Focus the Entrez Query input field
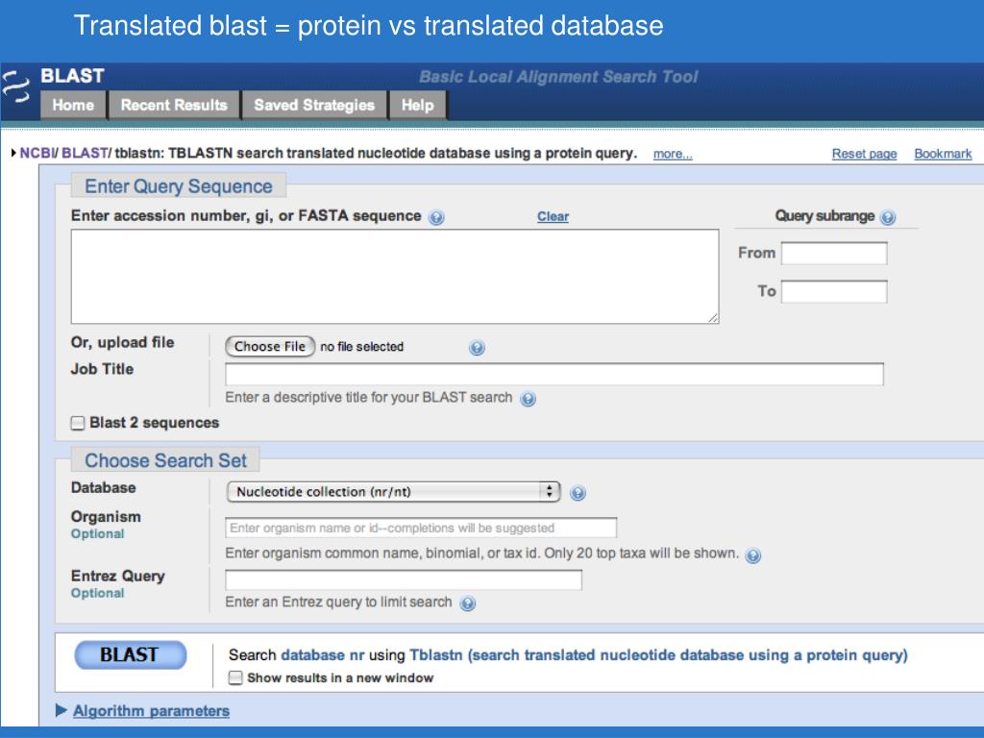Image resolution: width=984 pixels, height=738 pixels. coord(403,579)
